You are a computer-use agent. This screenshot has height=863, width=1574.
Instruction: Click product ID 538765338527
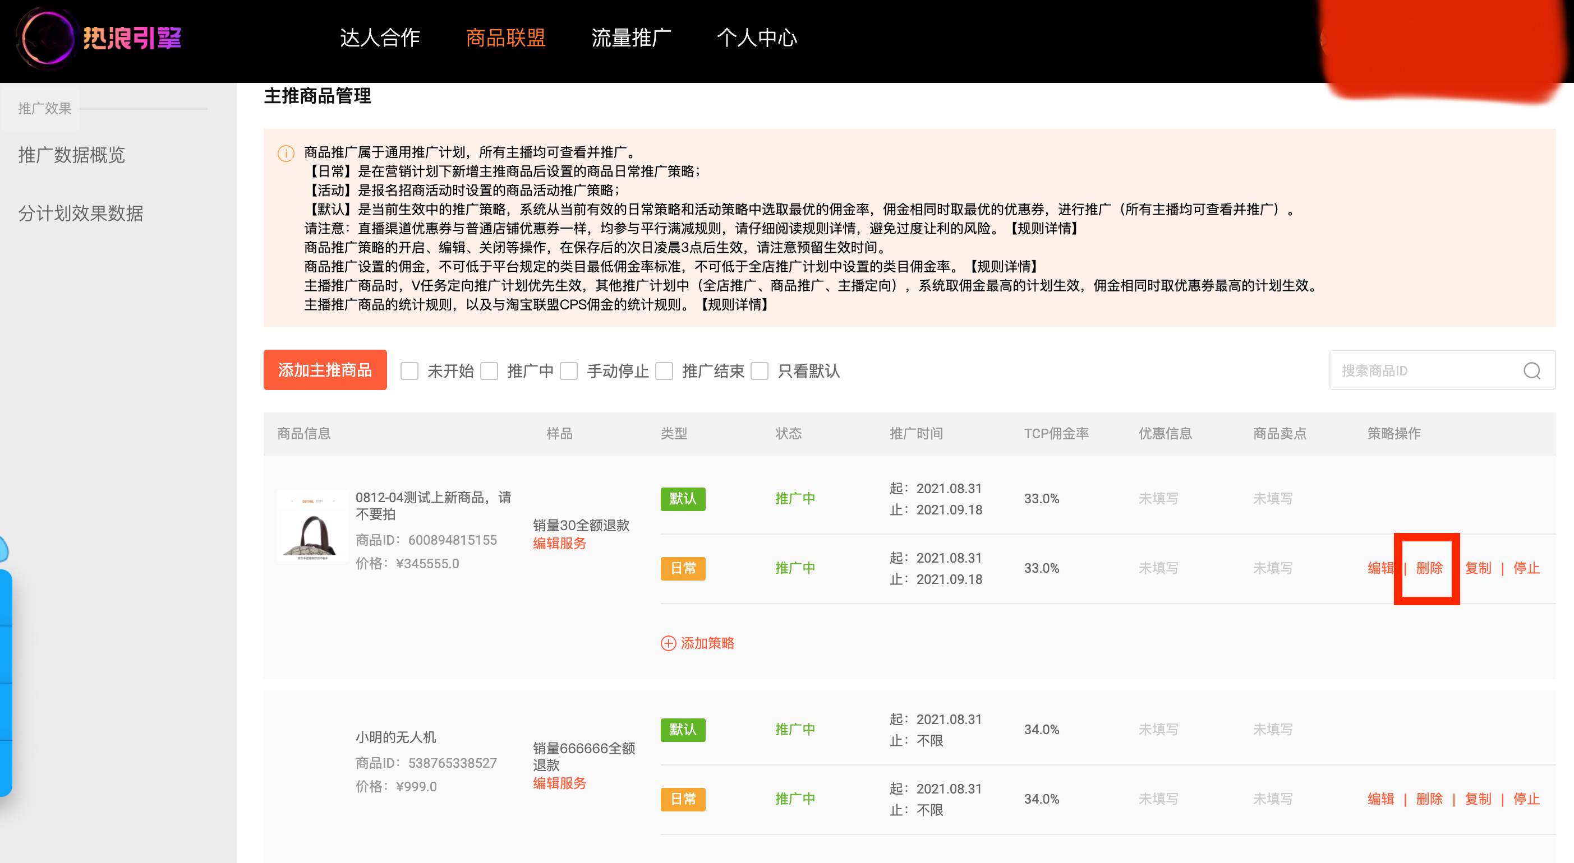pos(452,763)
